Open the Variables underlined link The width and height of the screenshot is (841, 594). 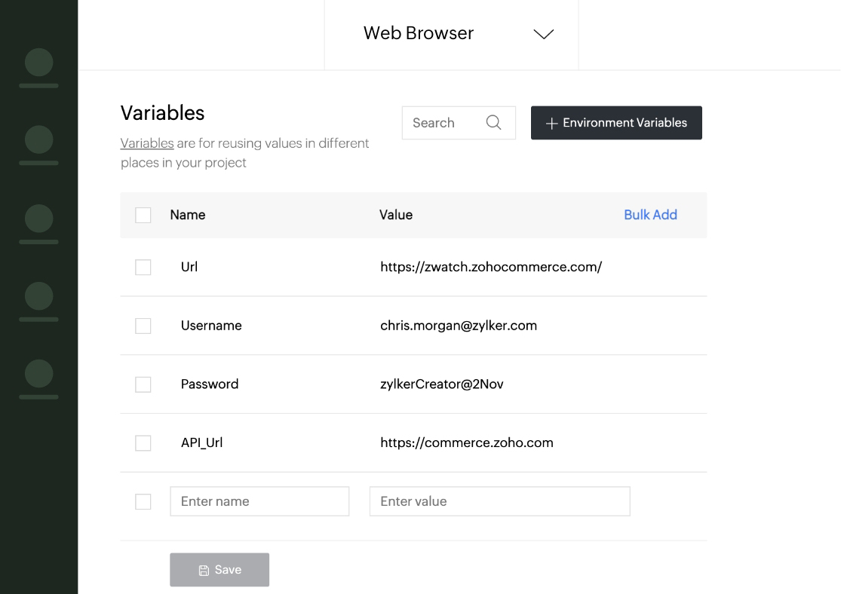coord(146,143)
